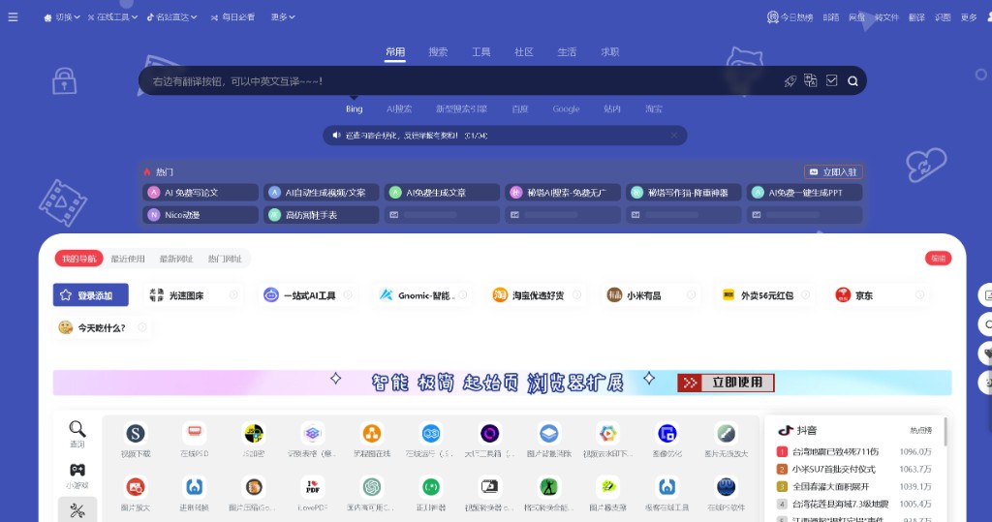The height and width of the screenshot is (522, 992).
Task: Open the 每日必看 link
Action: pyautogui.click(x=232, y=17)
